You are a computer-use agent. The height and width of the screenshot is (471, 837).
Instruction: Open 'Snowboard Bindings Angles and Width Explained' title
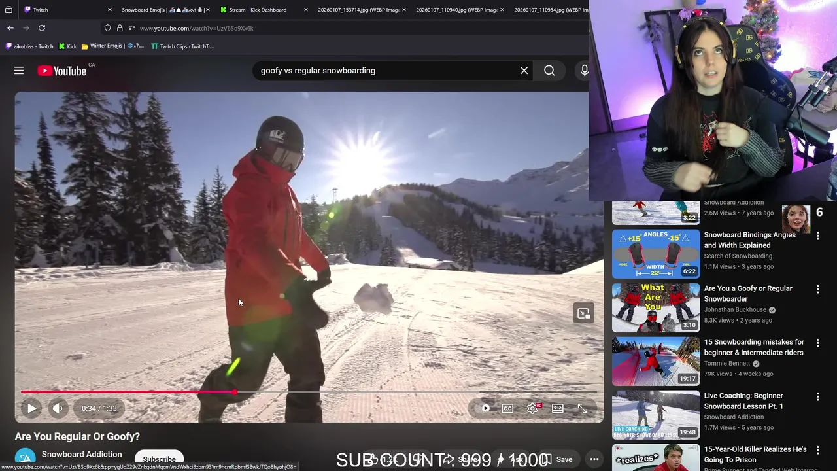tap(750, 240)
